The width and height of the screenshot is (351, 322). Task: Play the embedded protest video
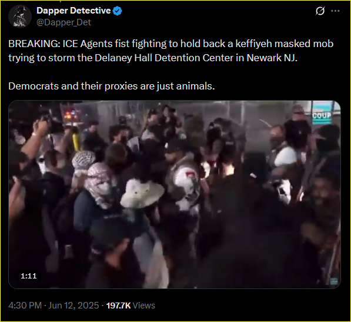point(175,194)
